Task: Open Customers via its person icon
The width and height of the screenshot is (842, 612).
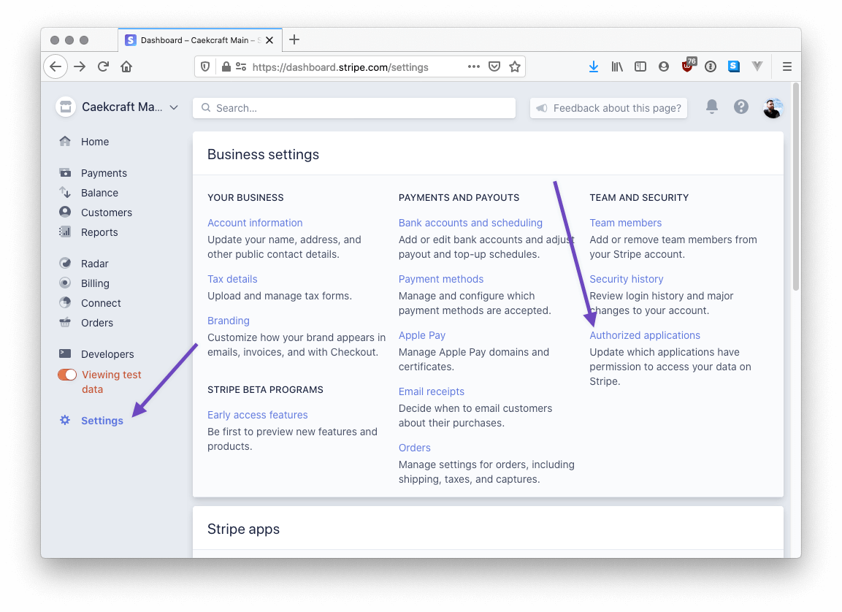Action: [66, 212]
